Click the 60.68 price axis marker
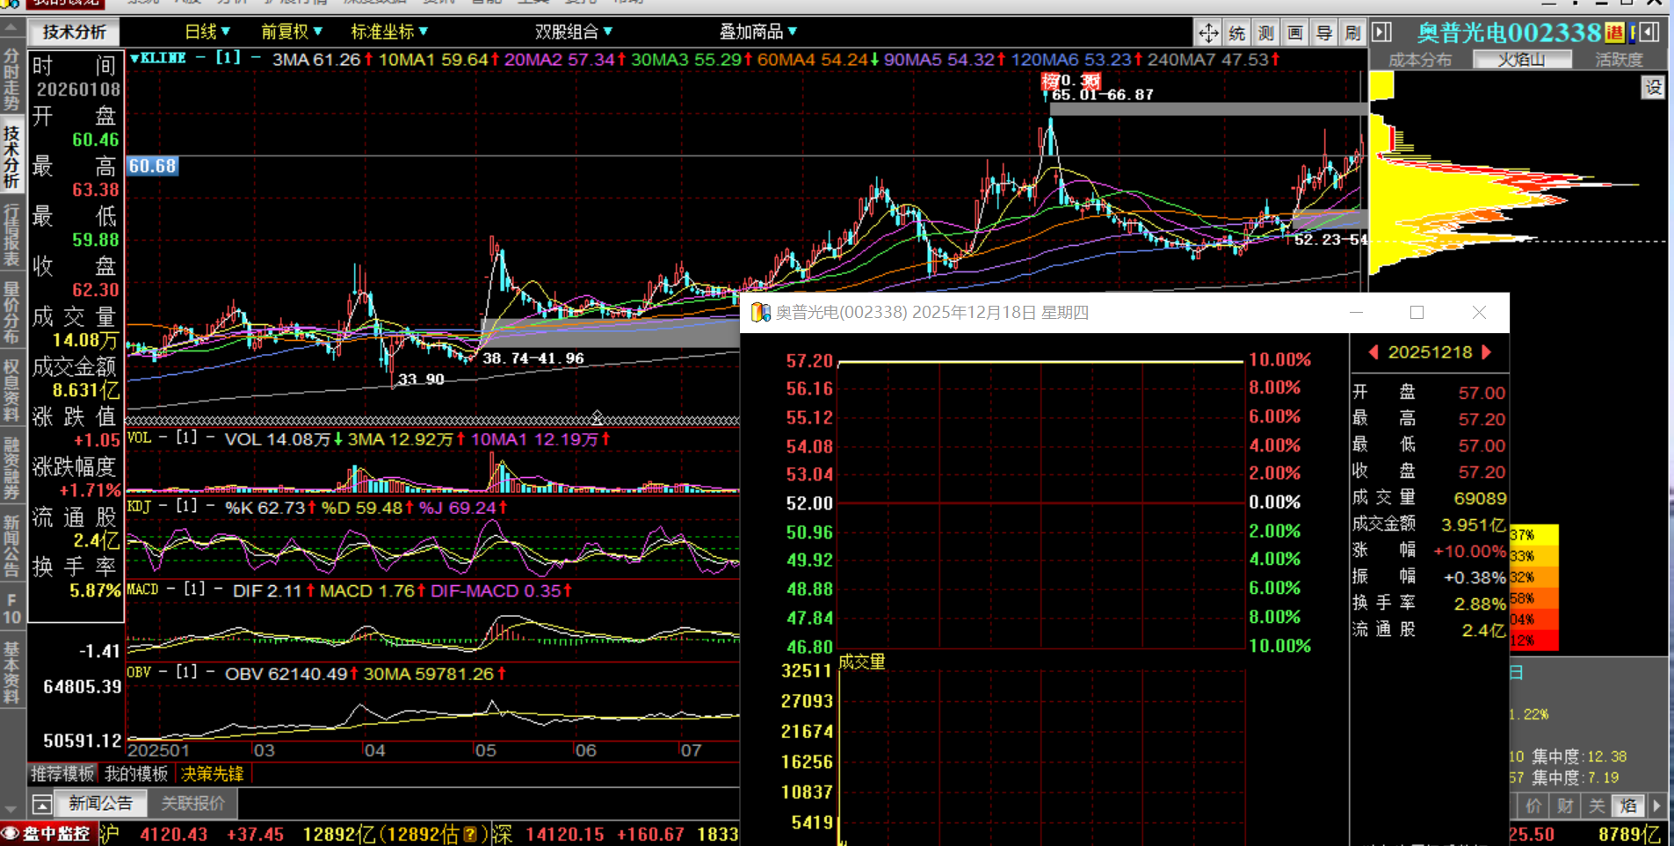 click(x=153, y=166)
